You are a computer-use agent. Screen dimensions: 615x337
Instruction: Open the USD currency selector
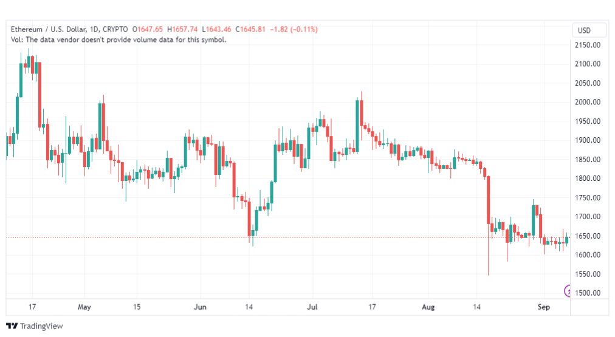coord(585,30)
